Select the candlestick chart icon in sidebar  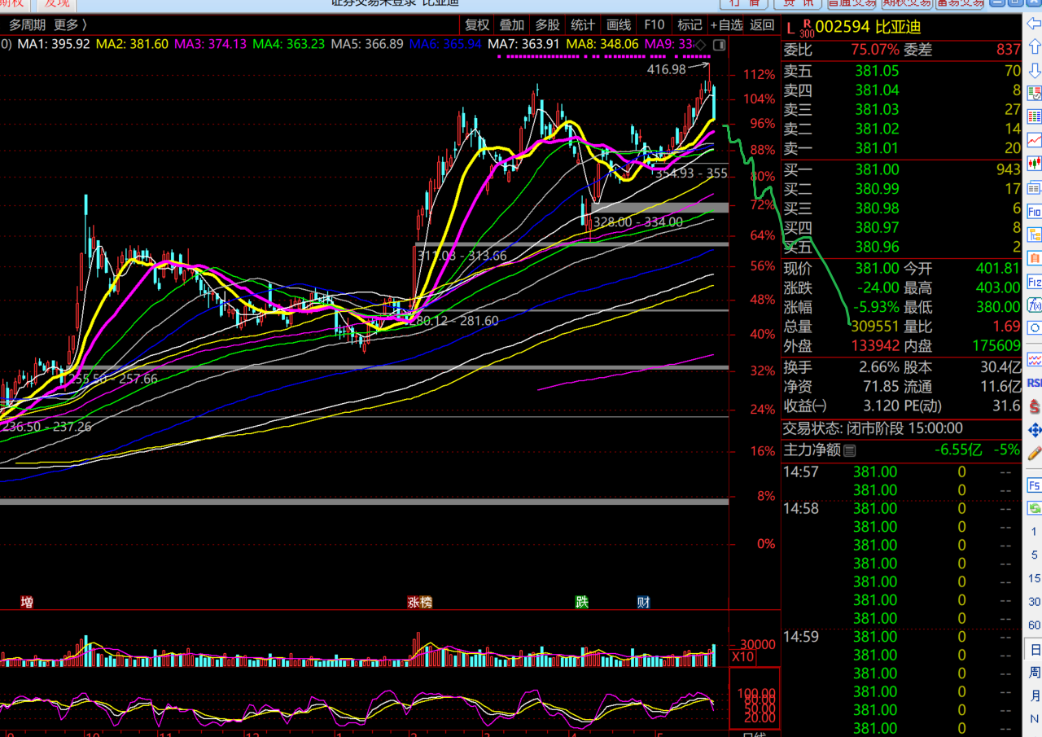pyautogui.click(x=1034, y=163)
